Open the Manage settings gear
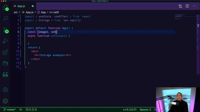The height and width of the screenshot is (112, 200). 5,101
